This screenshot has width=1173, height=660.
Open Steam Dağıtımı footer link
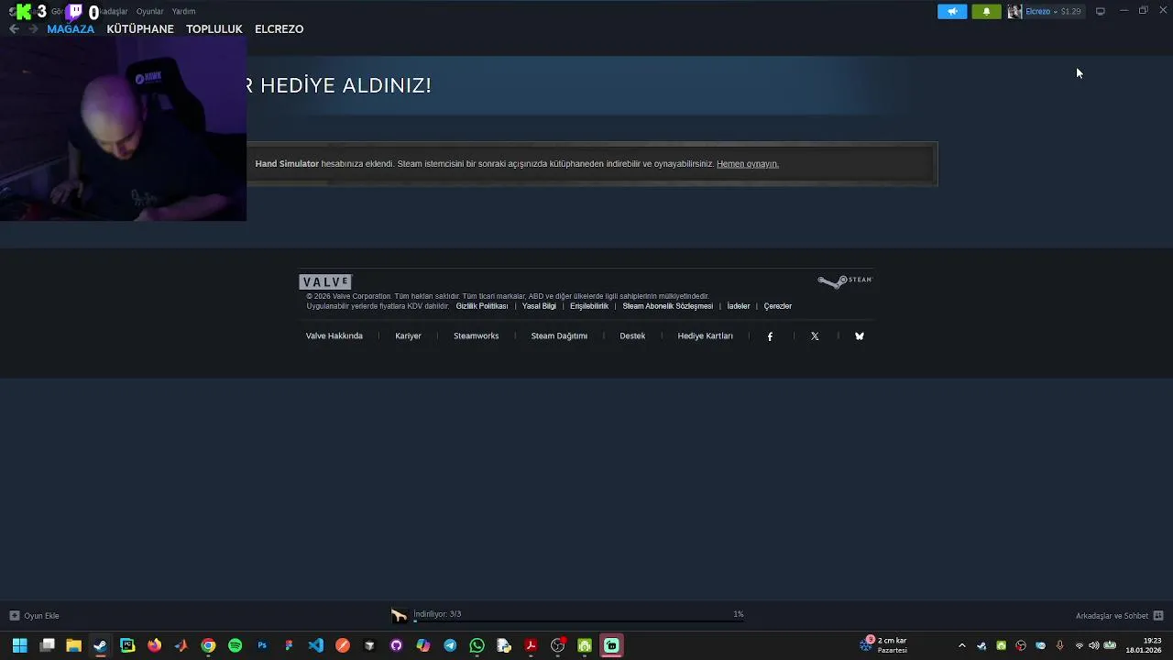[x=559, y=336]
